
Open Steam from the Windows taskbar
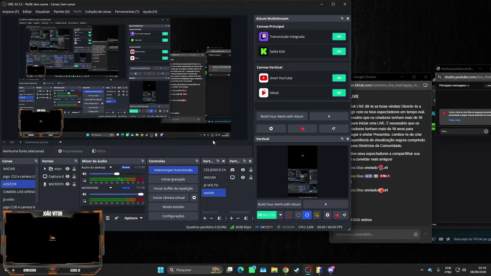pos(297,270)
